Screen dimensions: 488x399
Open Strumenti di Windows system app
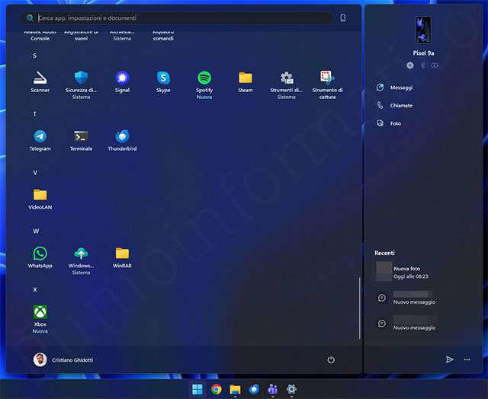tap(287, 85)
